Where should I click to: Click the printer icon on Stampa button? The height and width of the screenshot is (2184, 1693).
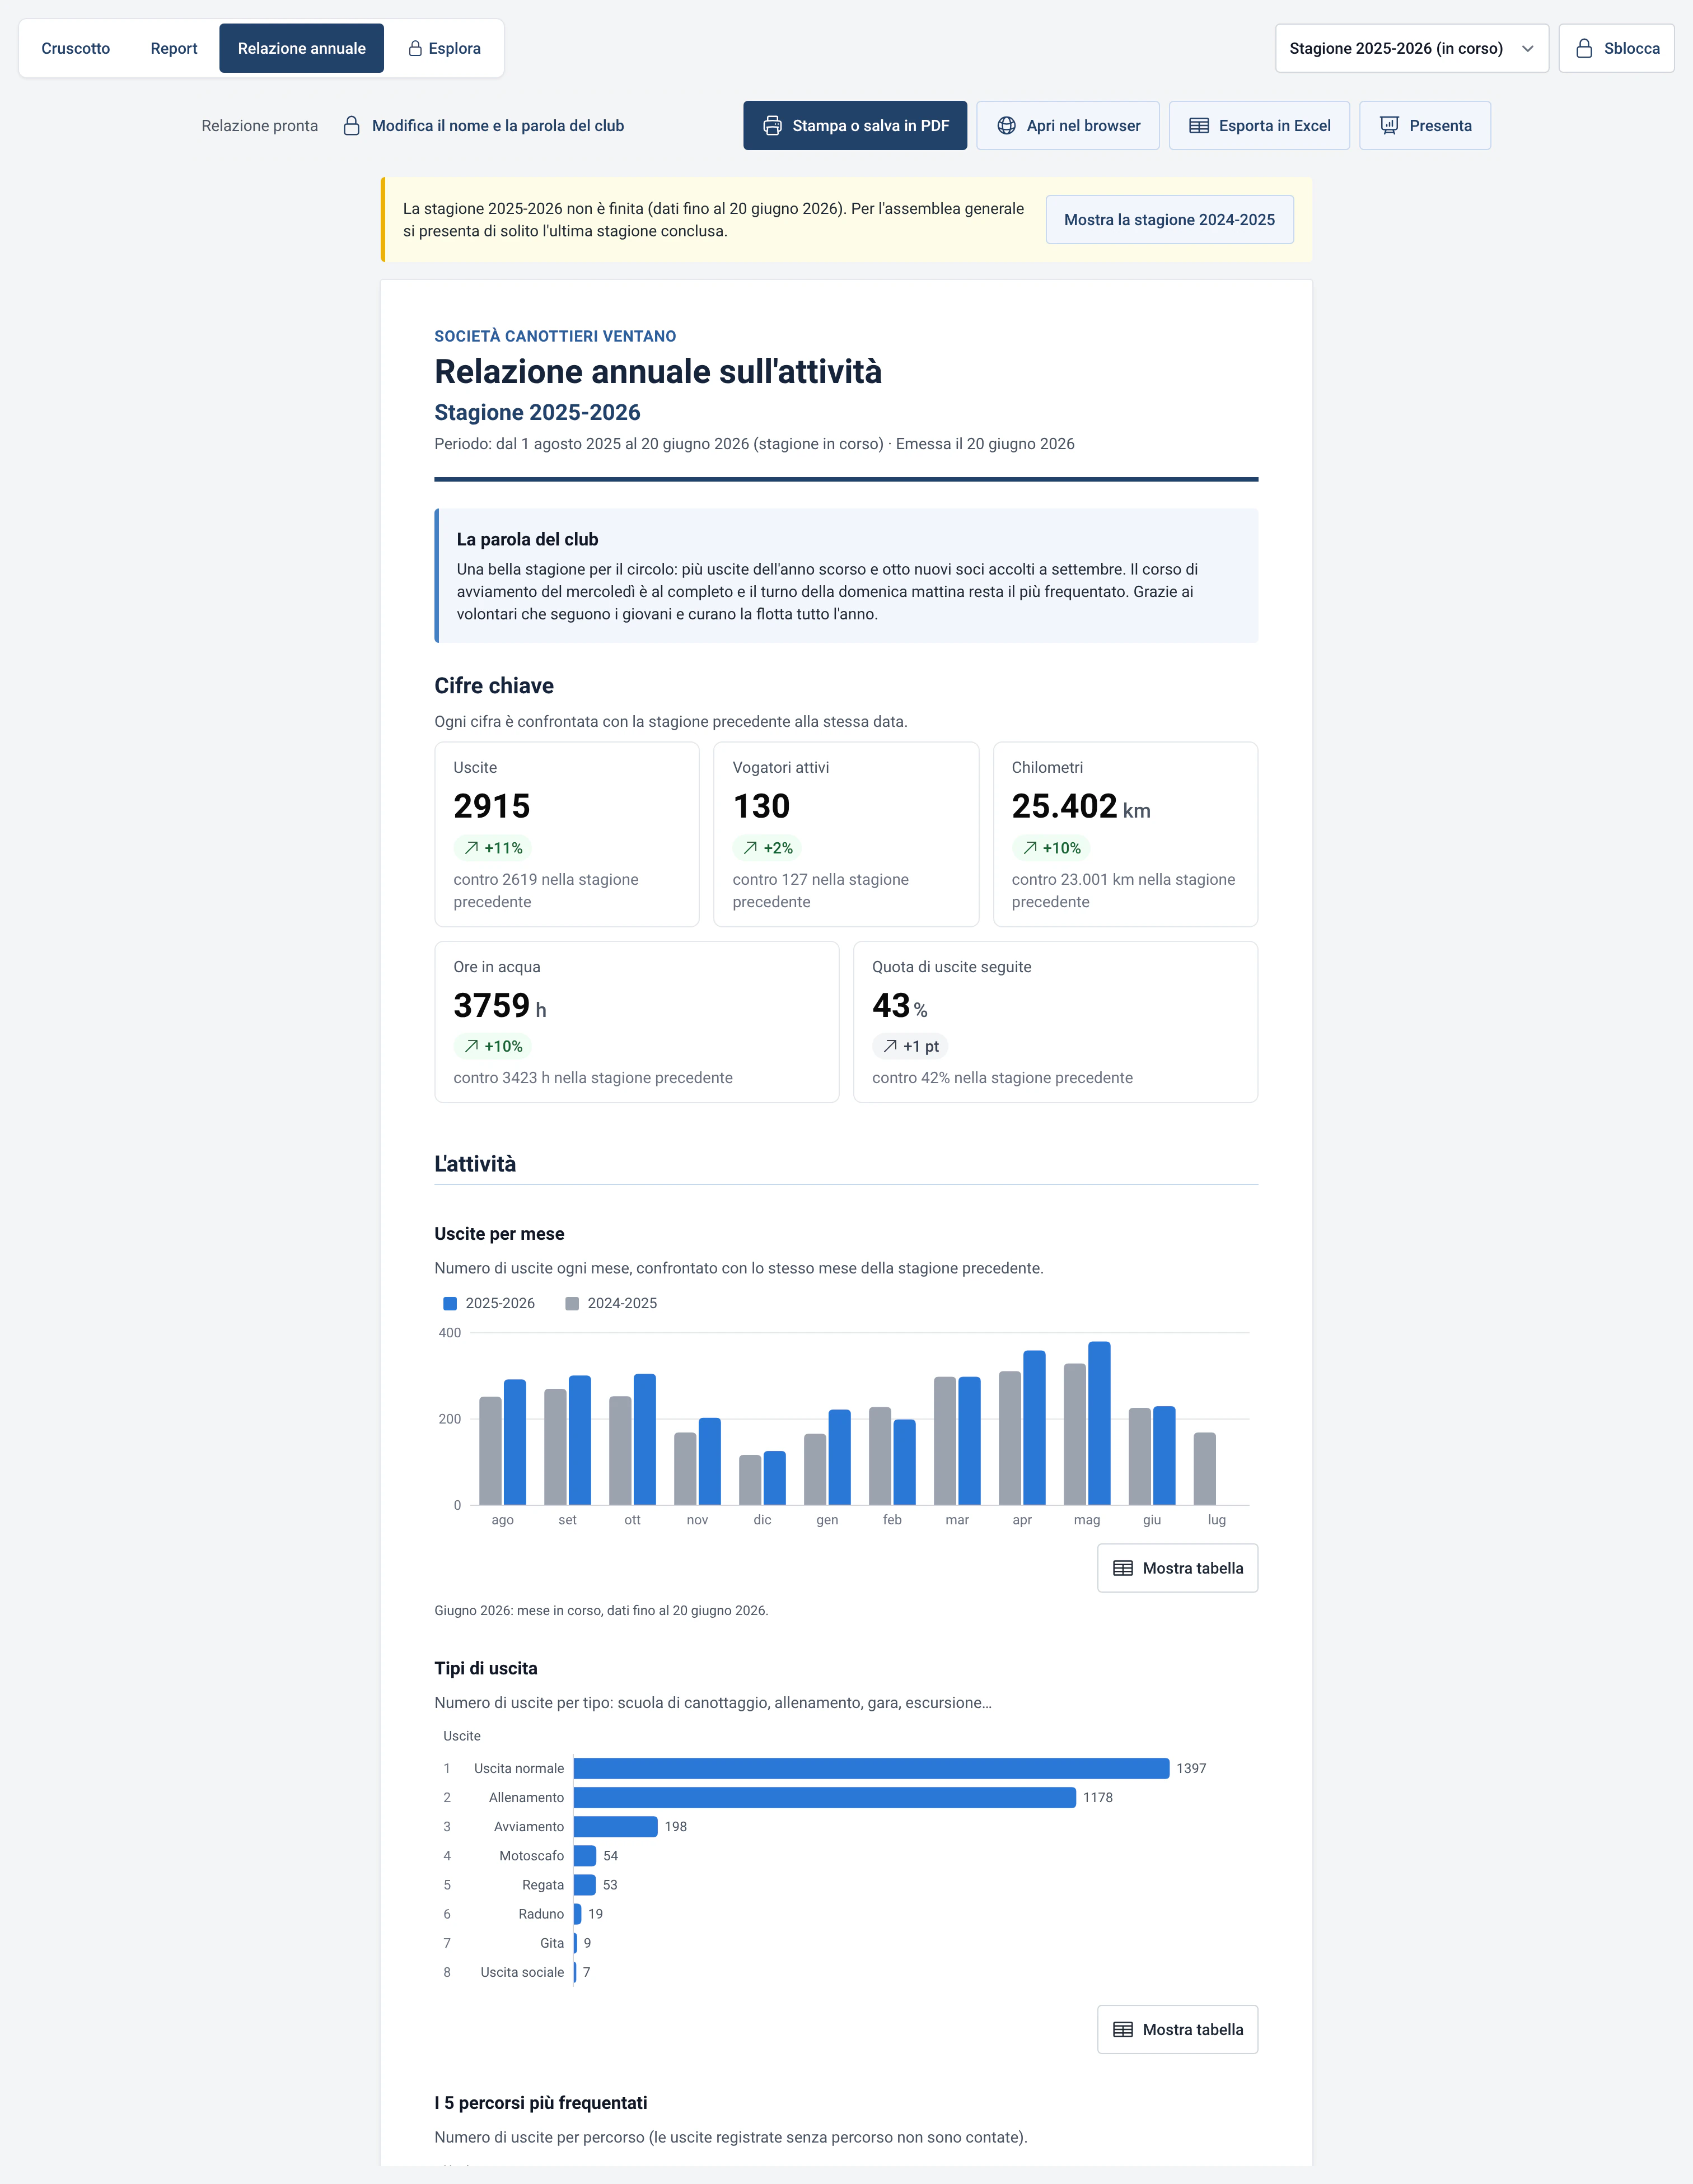pos(772,126)
